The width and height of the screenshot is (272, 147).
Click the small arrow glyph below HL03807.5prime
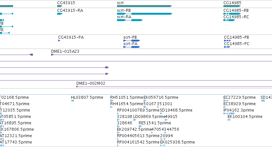73,101
